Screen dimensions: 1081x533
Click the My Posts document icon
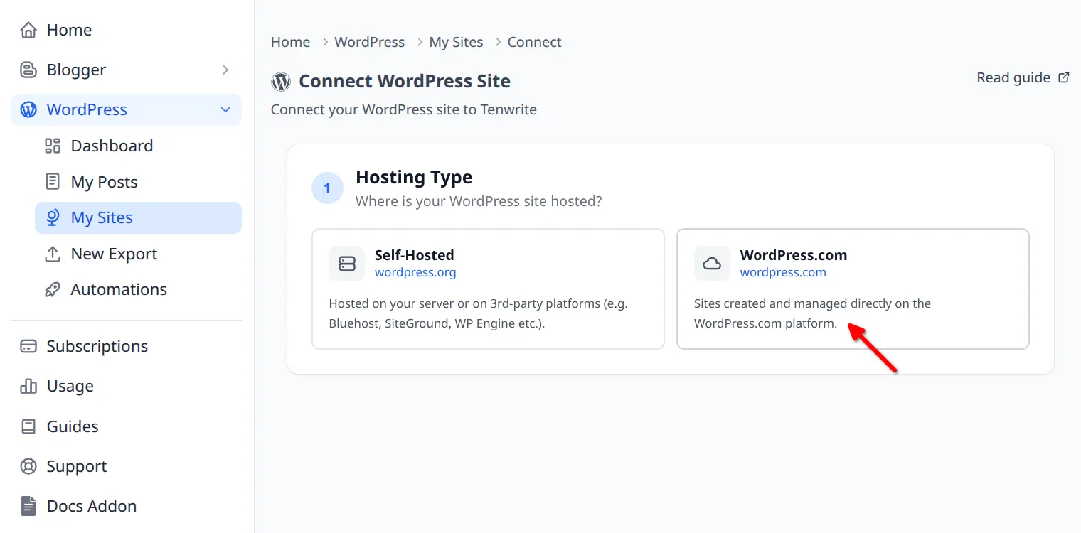coord(52,181)
